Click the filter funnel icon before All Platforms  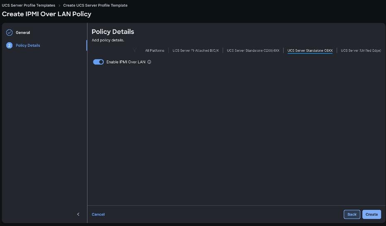tap(134, 50)
